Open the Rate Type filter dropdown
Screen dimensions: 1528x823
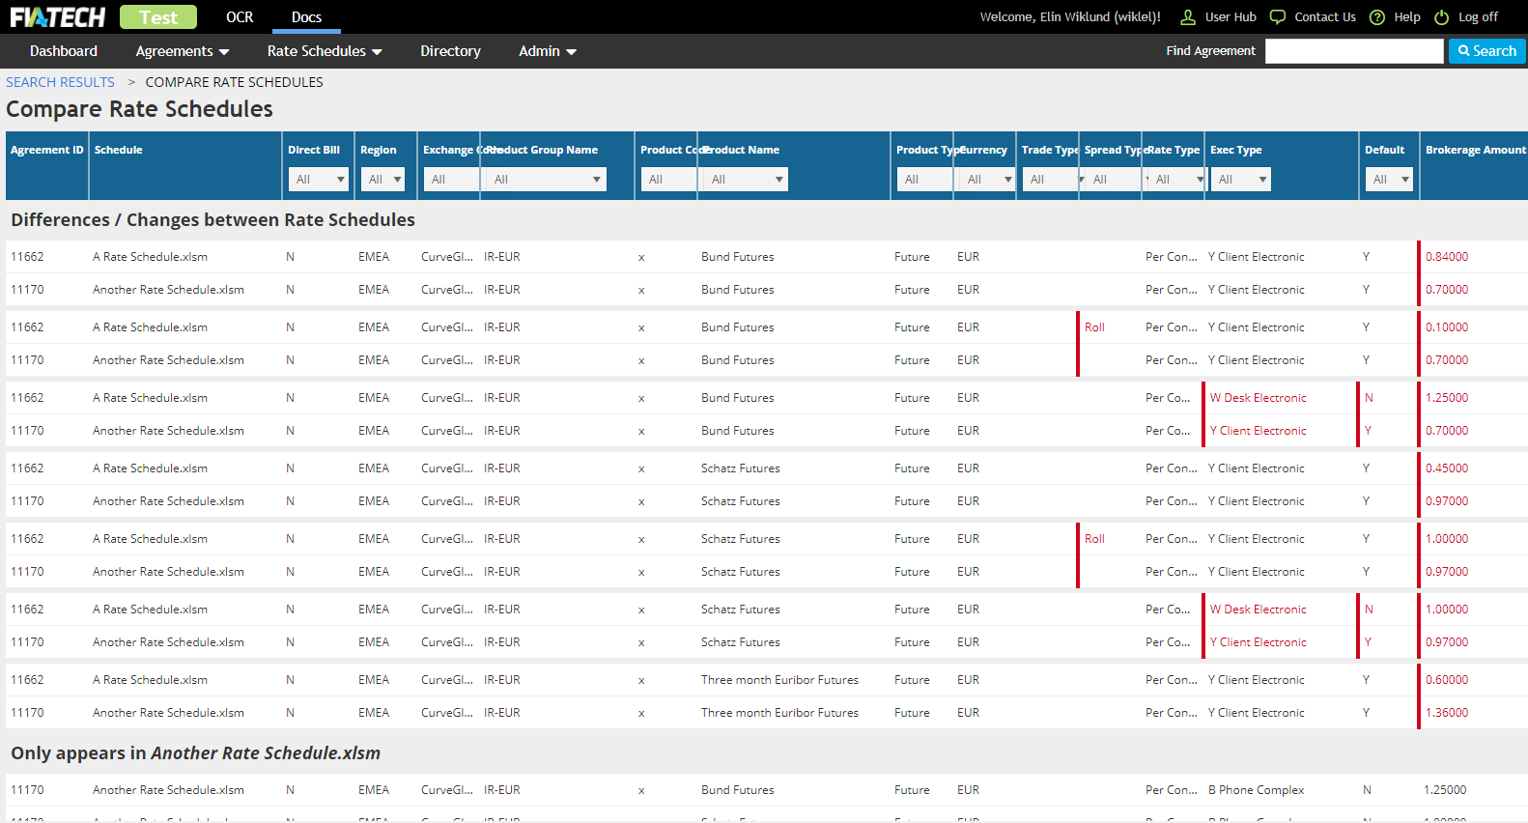1175,180
